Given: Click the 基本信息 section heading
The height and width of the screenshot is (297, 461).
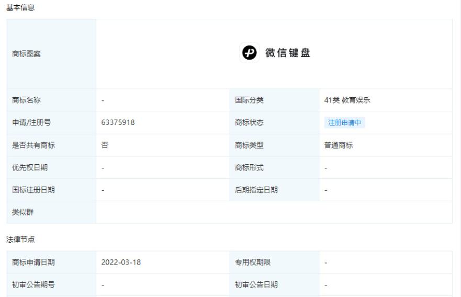Looking at the screenshot, I should (20, 8).
